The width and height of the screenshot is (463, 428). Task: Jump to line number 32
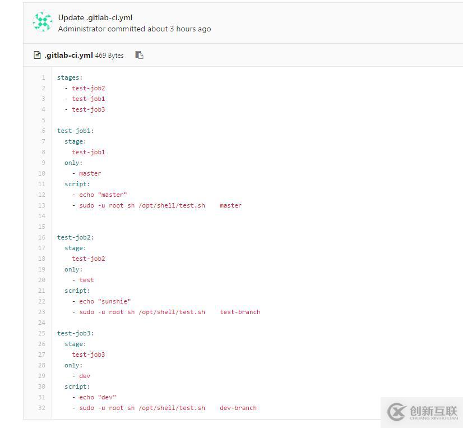(x=41, y=408)
